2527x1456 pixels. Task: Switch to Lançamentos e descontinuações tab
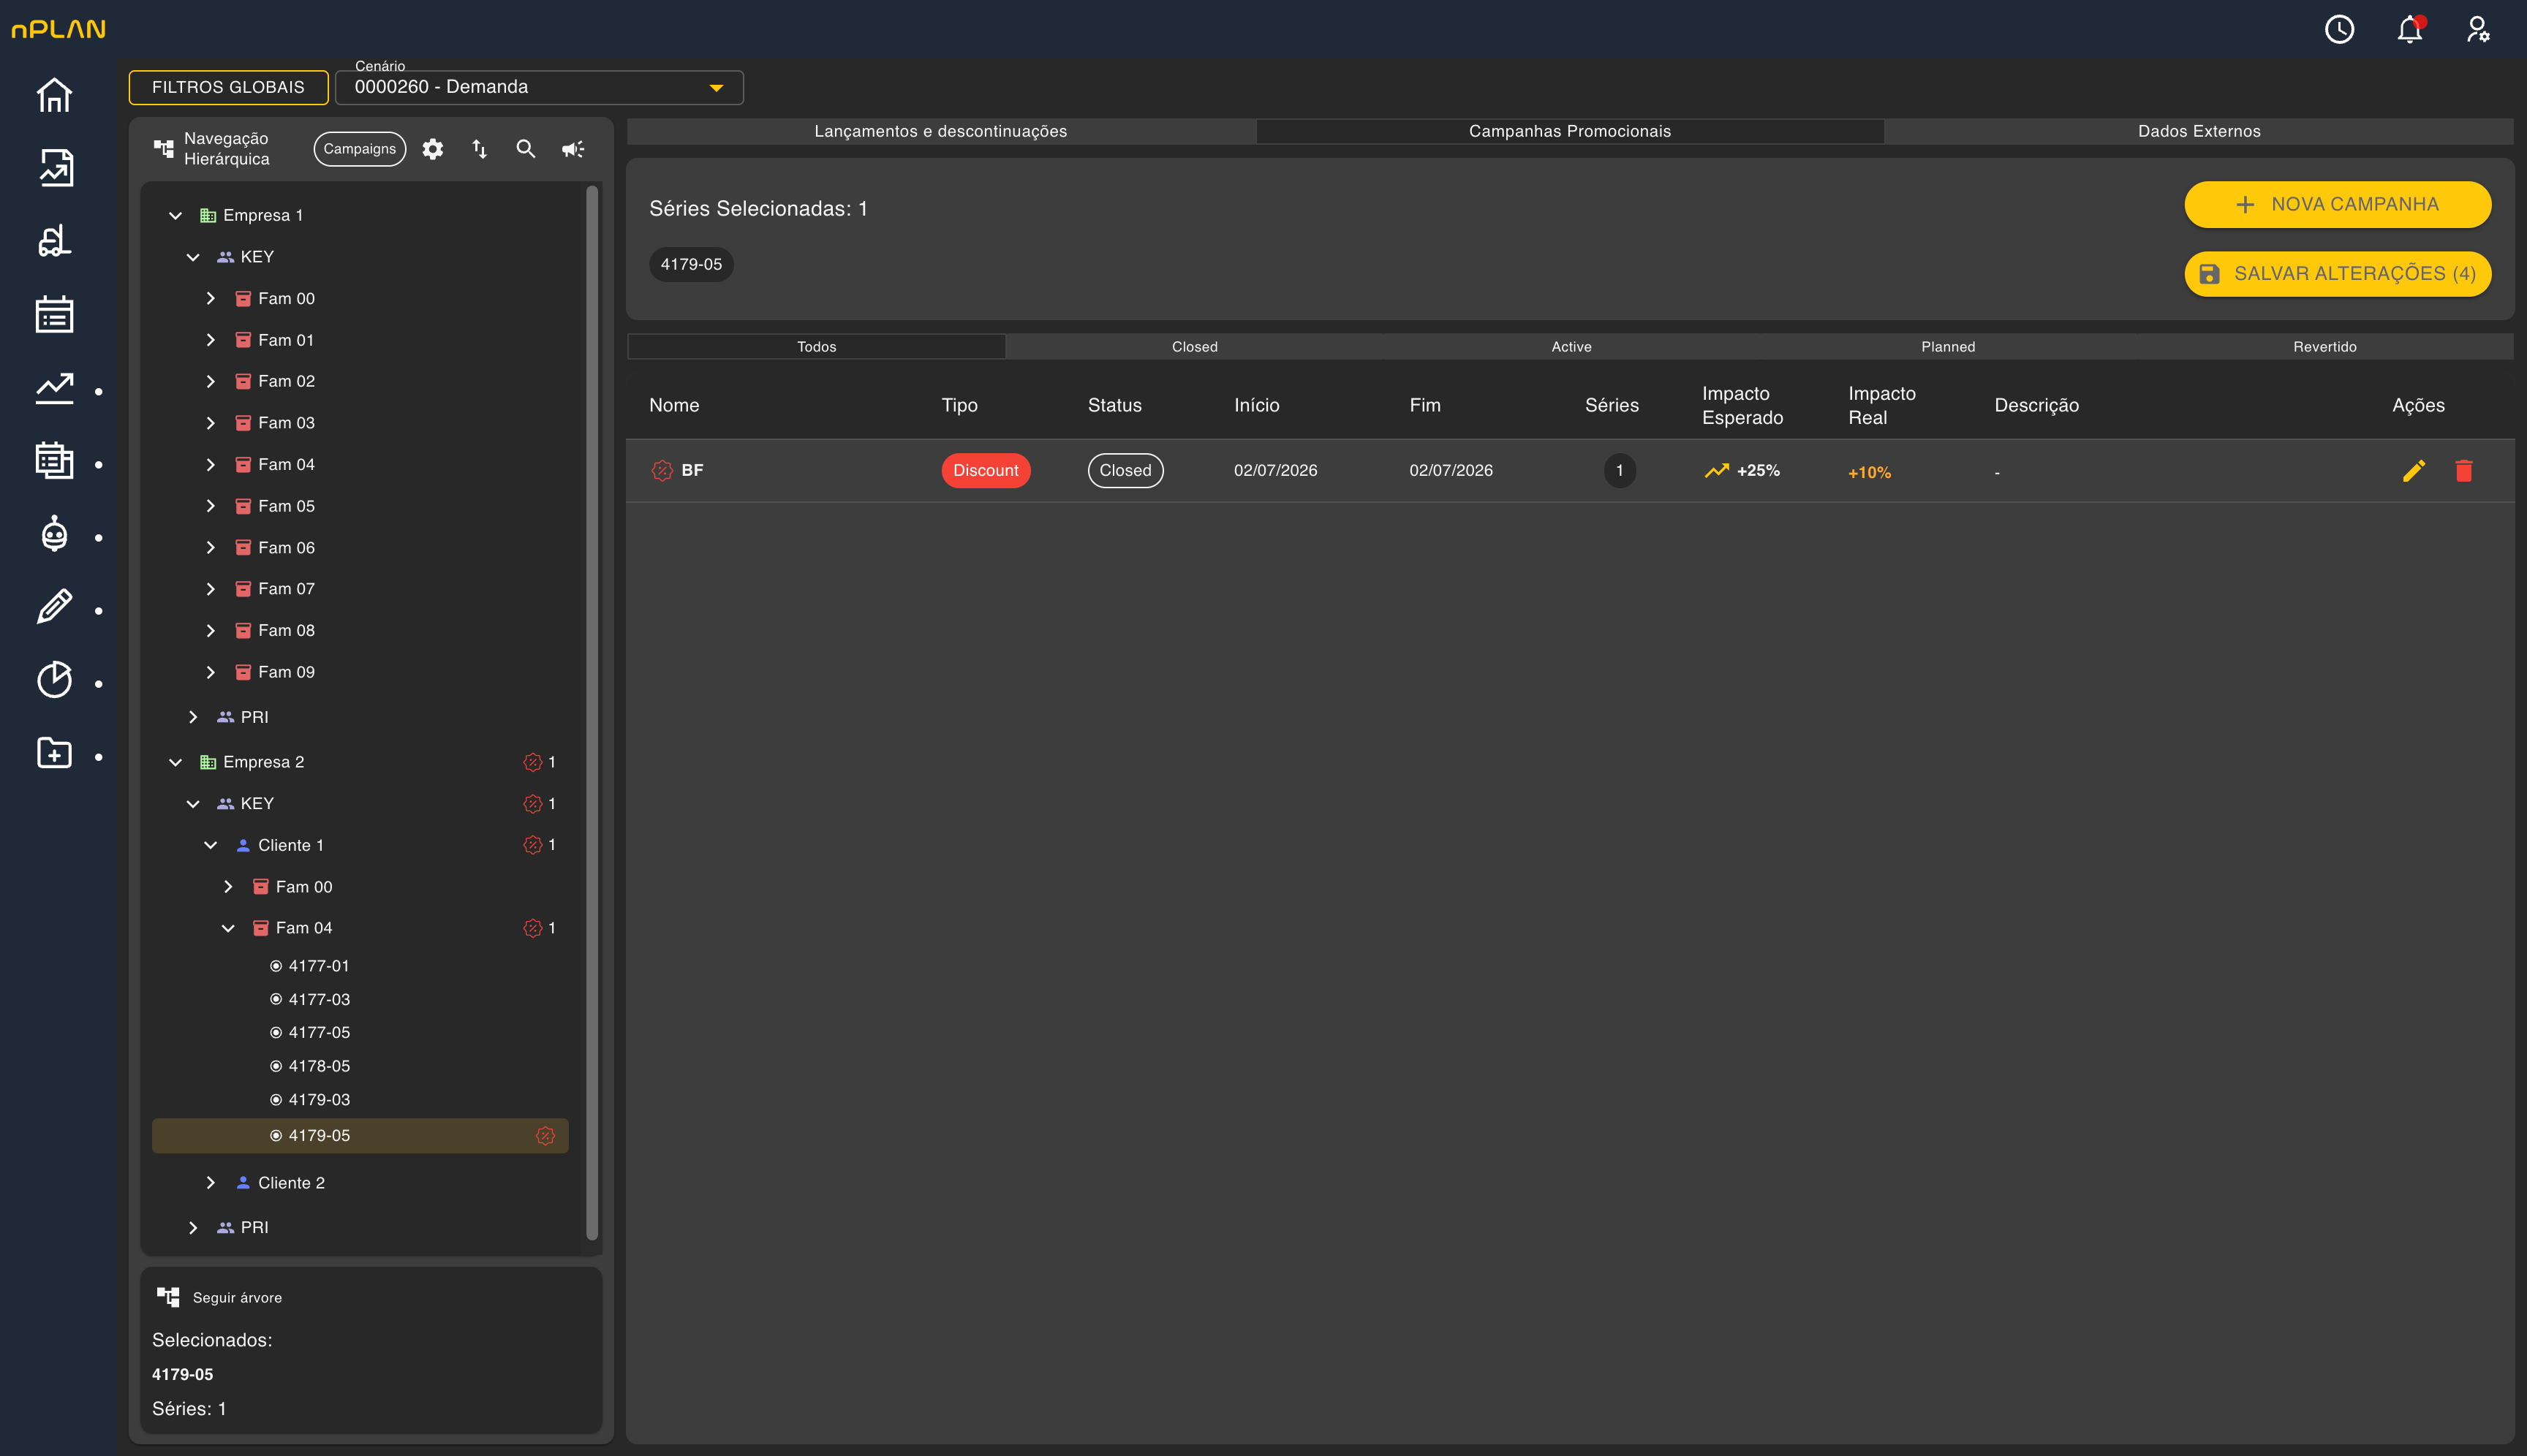(x=940, y=131)
